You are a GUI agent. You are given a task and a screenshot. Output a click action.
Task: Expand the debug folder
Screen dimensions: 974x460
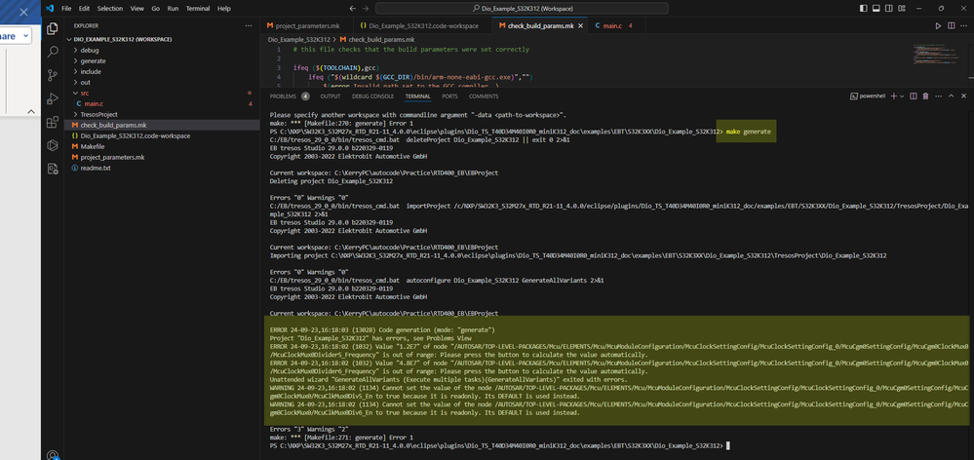tap(90, 51)
